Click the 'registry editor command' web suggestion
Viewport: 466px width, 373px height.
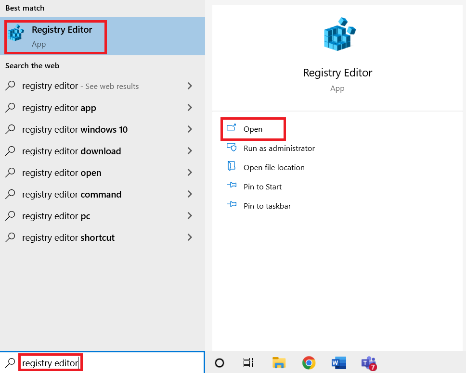point(71,194)
